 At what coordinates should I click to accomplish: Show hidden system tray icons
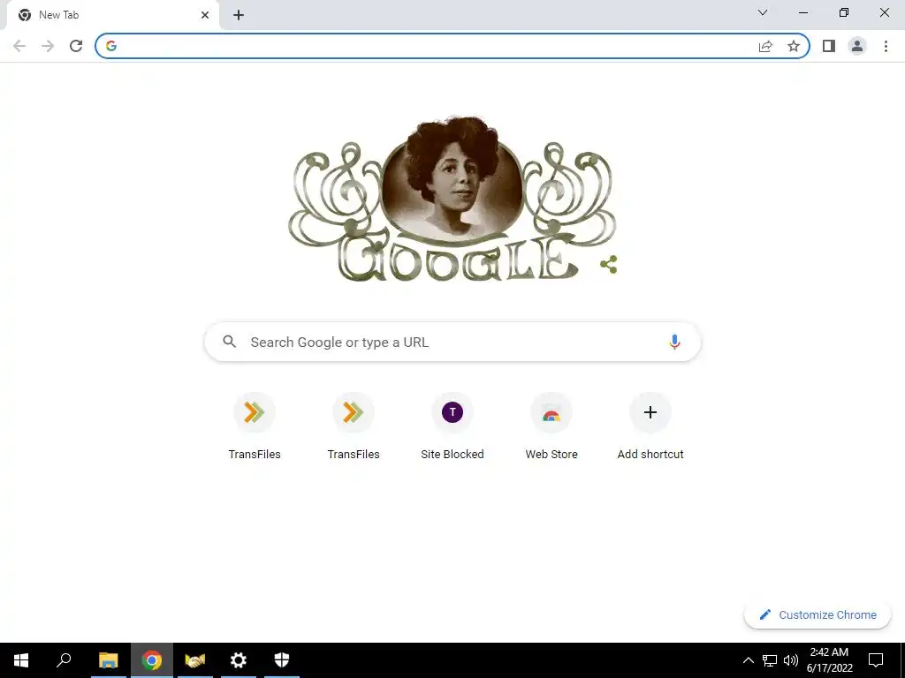(748, 660)
